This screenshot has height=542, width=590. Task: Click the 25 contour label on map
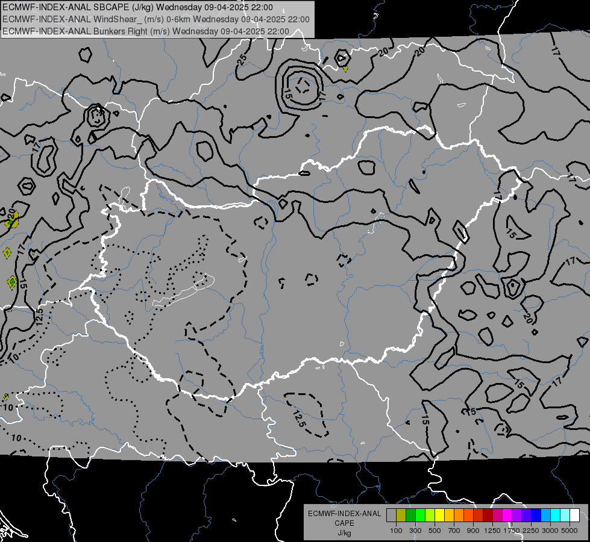(243, 59)
